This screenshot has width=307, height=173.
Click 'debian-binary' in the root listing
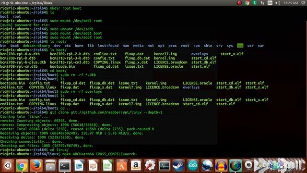click(x=36, y=46)
